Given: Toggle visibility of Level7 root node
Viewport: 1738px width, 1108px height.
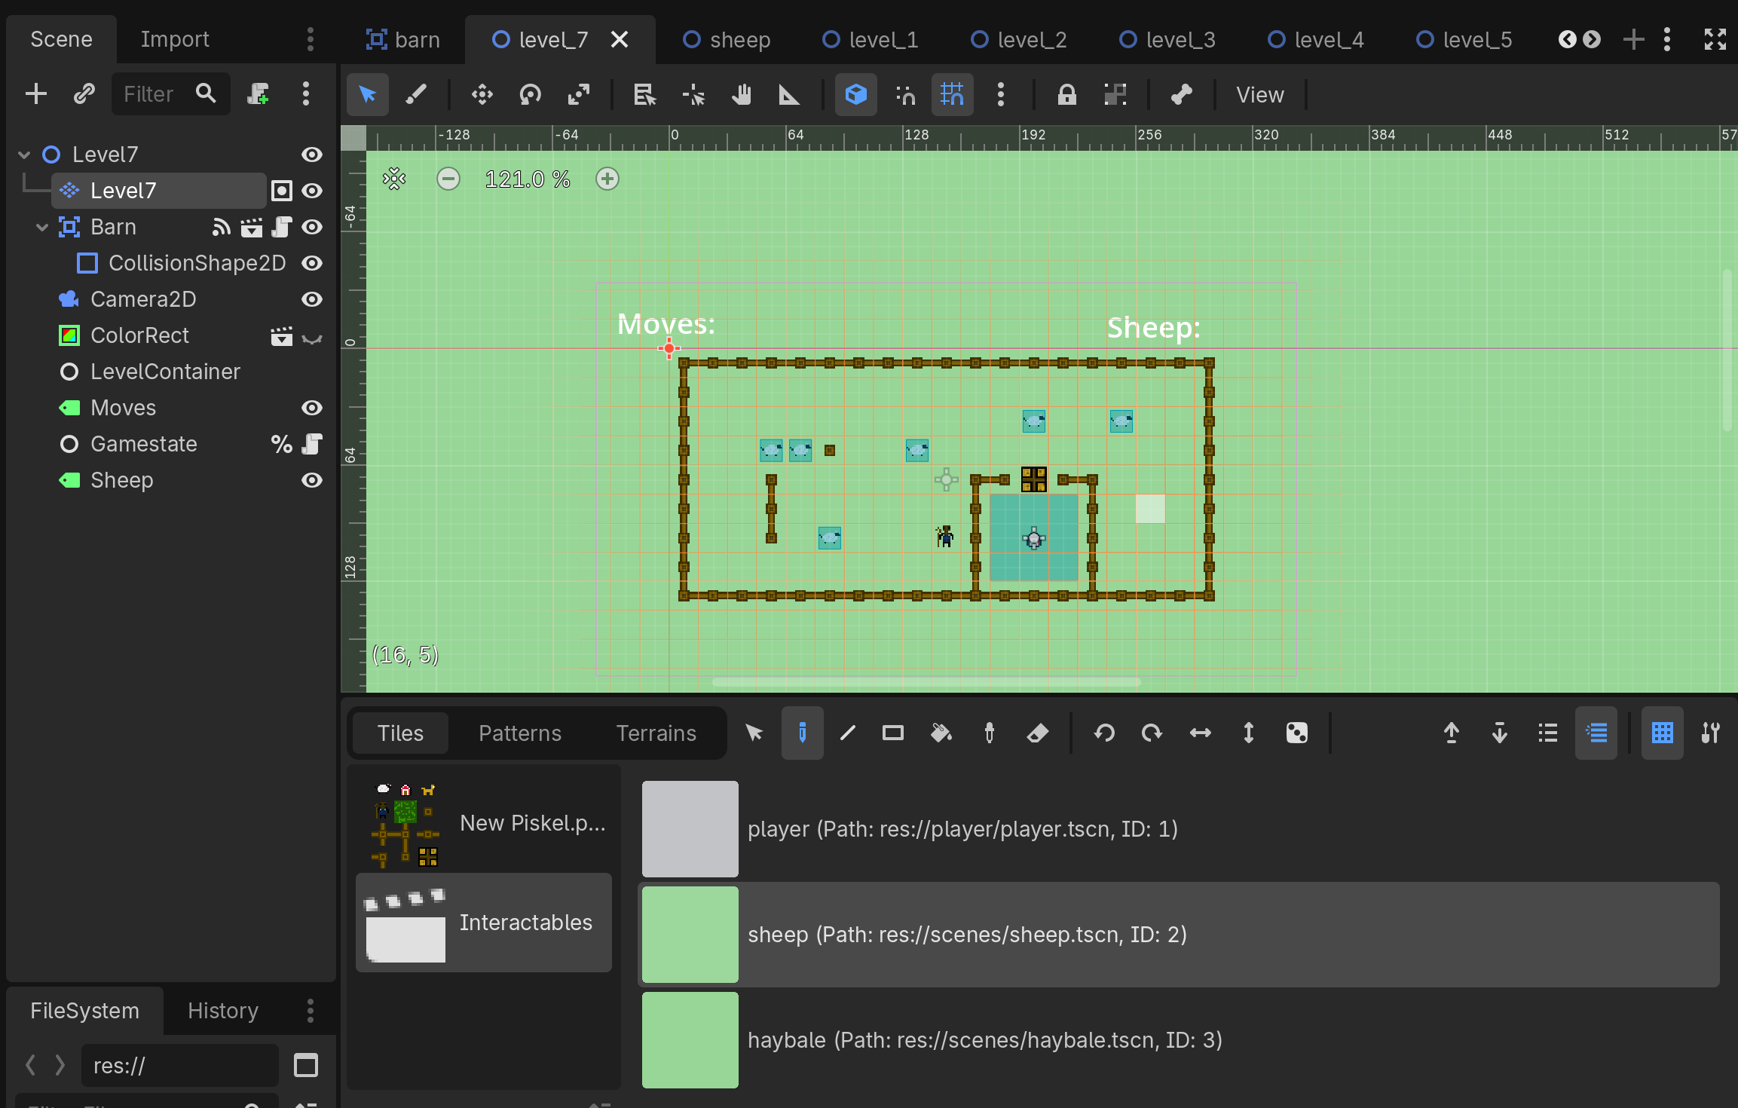Looking at the screenshot, I should tap(312, 155).
